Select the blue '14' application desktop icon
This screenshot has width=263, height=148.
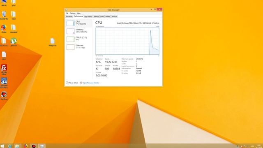pos(4,83)
